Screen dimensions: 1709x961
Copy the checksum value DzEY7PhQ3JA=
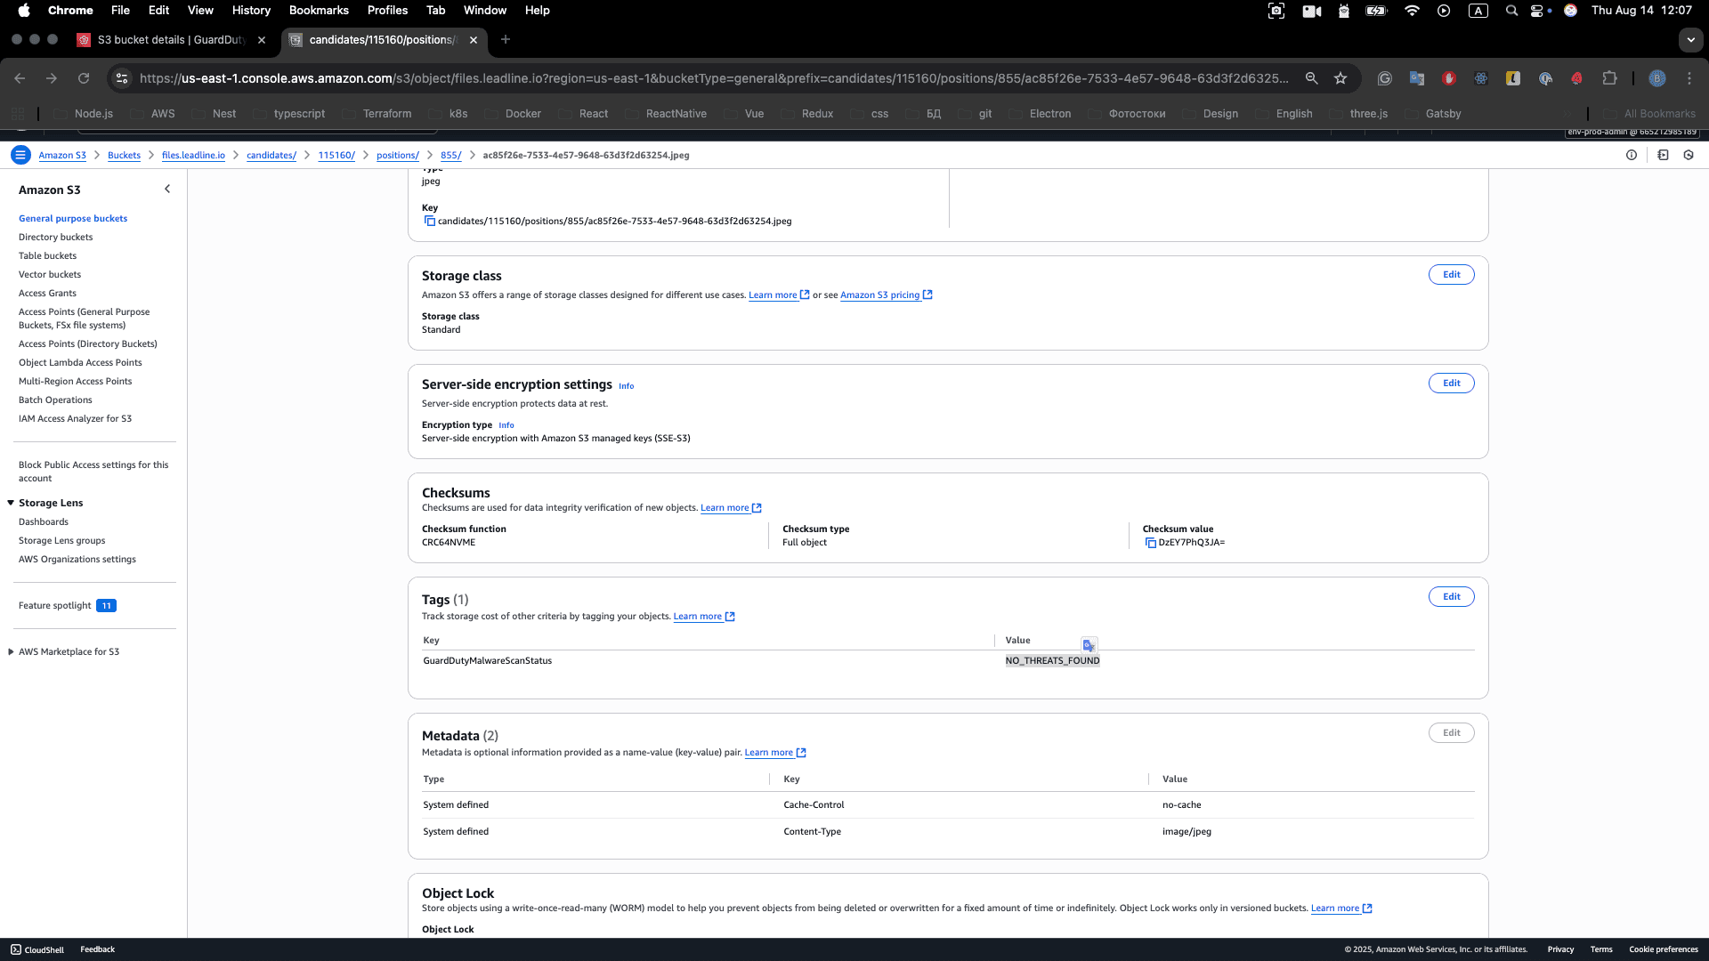tap(1150, 543)
